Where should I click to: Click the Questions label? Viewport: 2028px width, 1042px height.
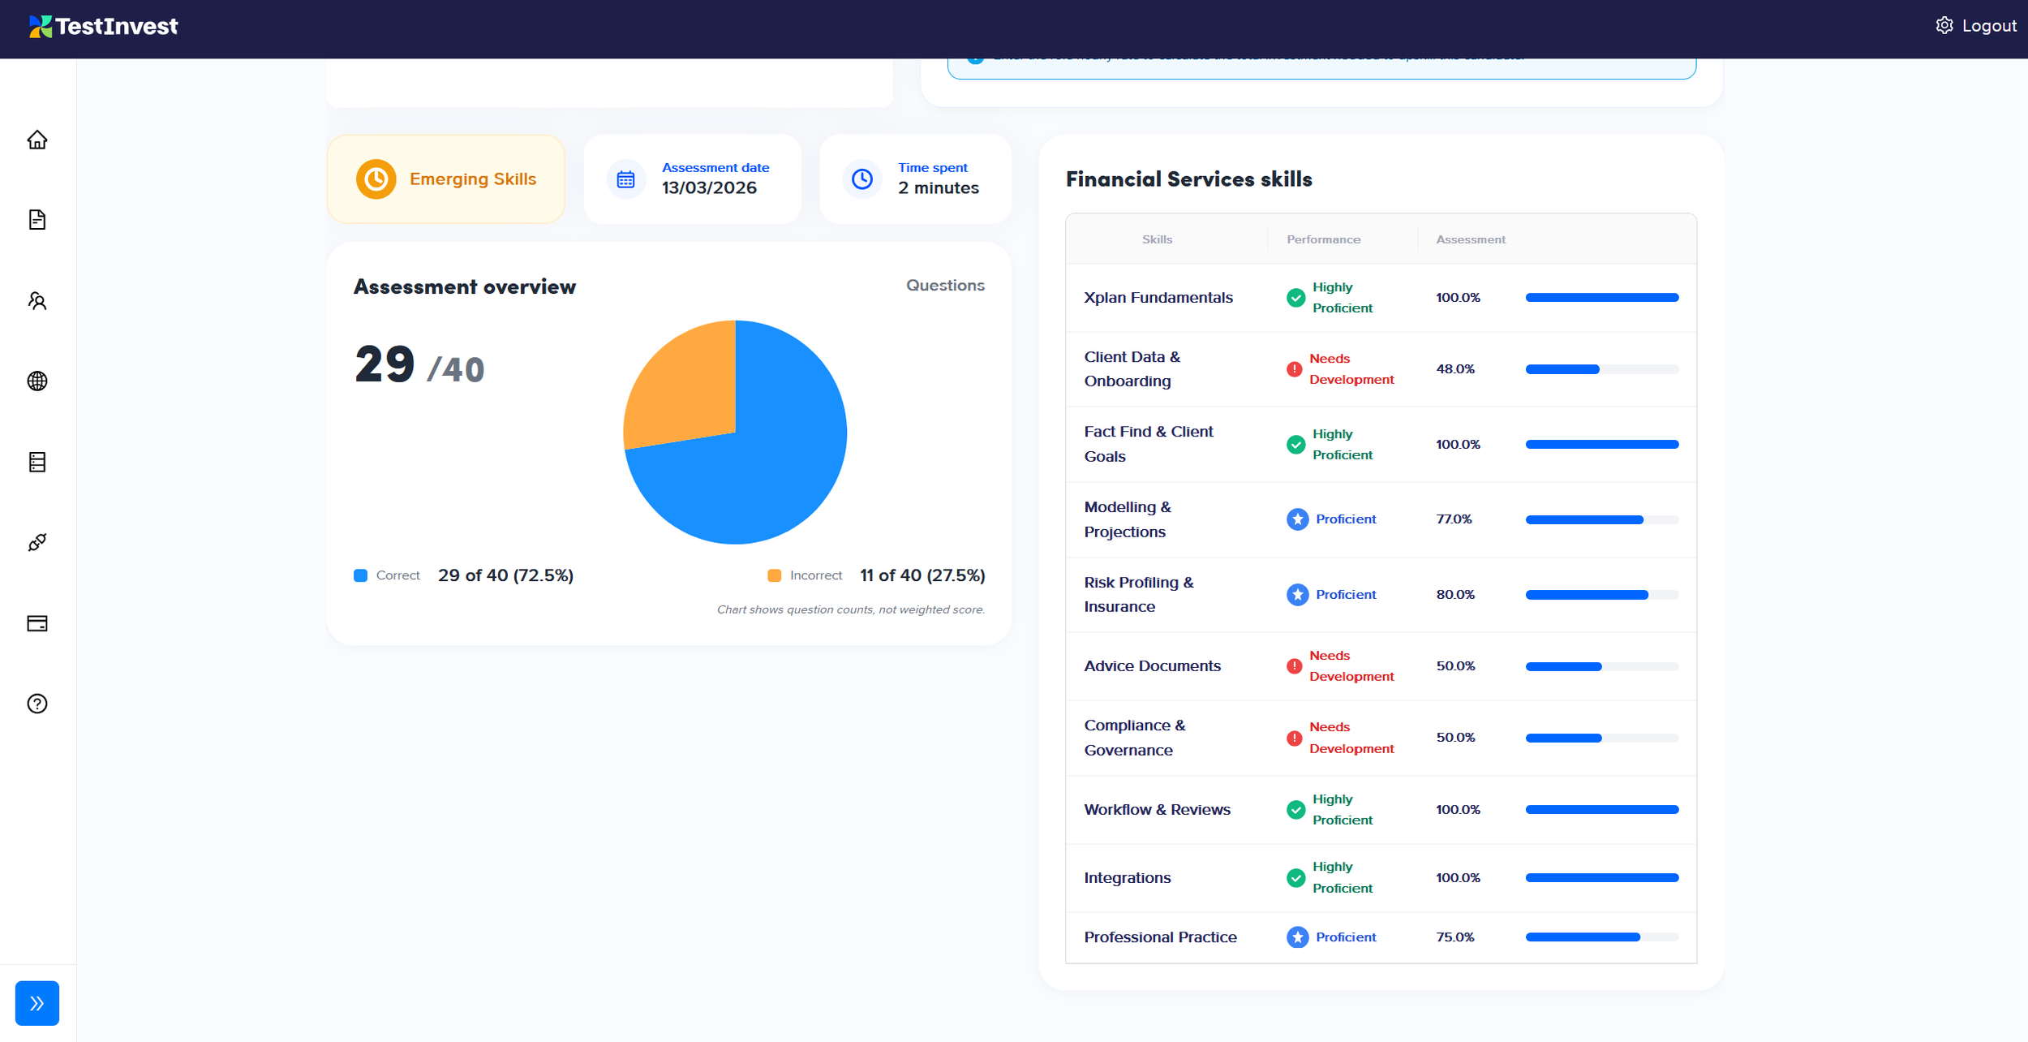[945, 286]
